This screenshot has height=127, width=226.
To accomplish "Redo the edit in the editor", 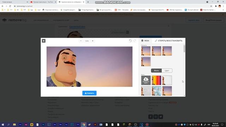I will 135,41.
